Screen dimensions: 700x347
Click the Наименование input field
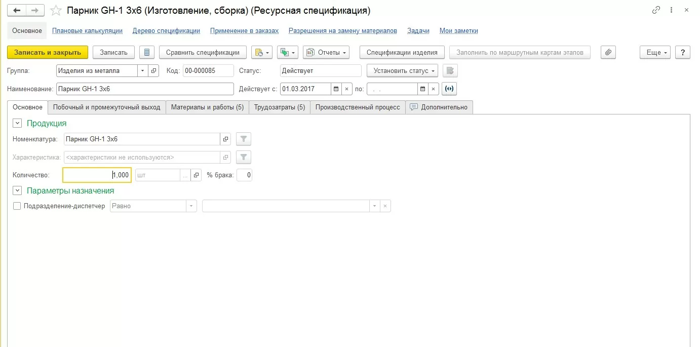pyautogui.click(x=145, y=89)
